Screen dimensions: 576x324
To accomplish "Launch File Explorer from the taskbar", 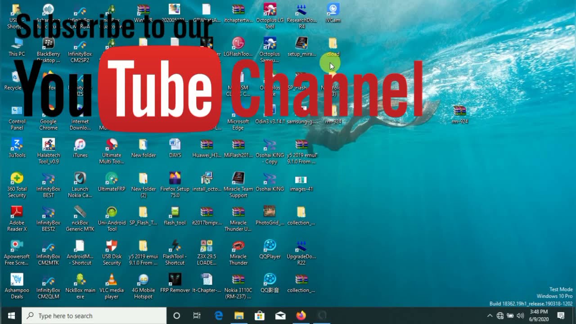I will pos(238,315).
